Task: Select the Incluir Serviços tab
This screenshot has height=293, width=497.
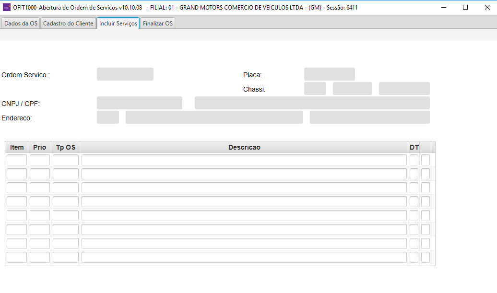Action: (x=118, y=23)
